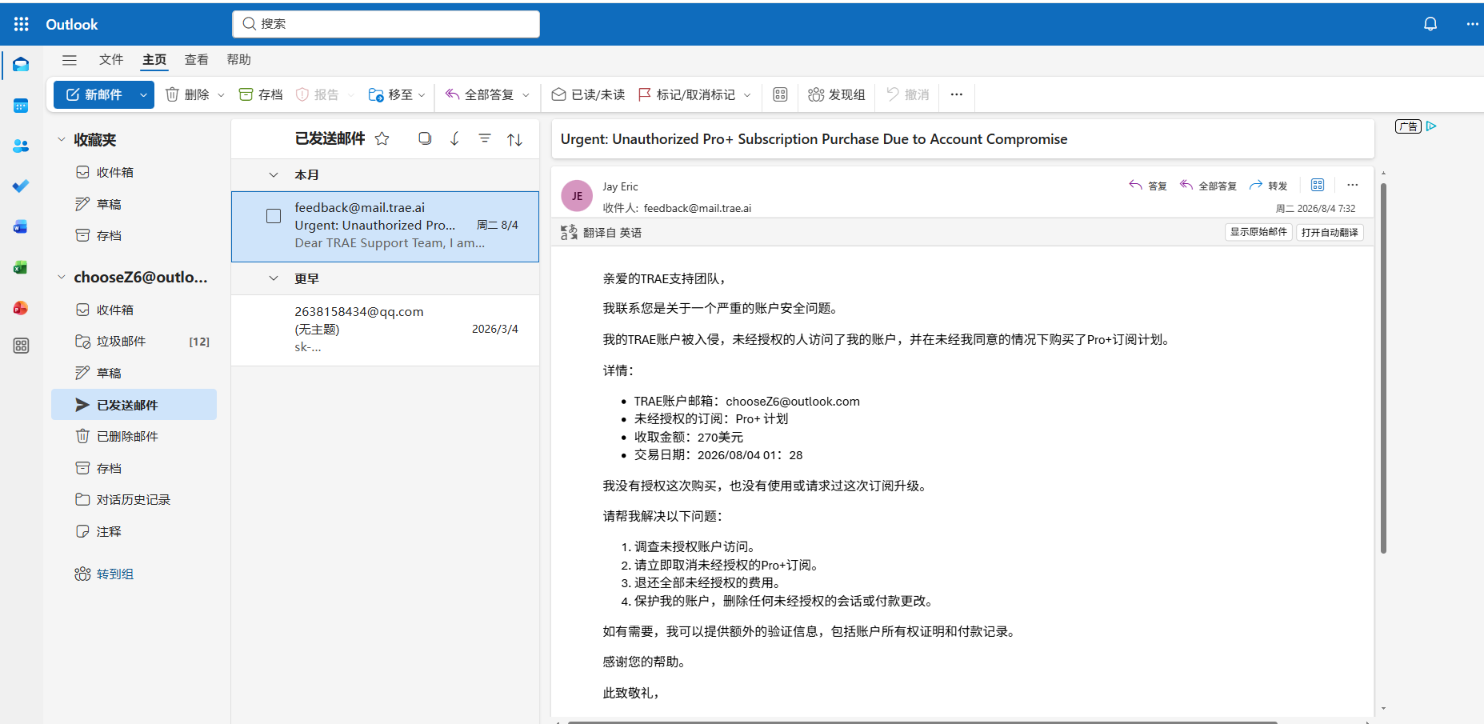This screenshot has height=724, width=1484.
Task: Switch to the Home ribbon tab
Action: coord(154,59)
